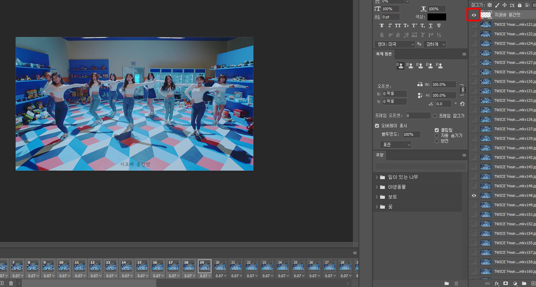Click the lock all padlock icon
536x287 pixels.
pos(519,5)
